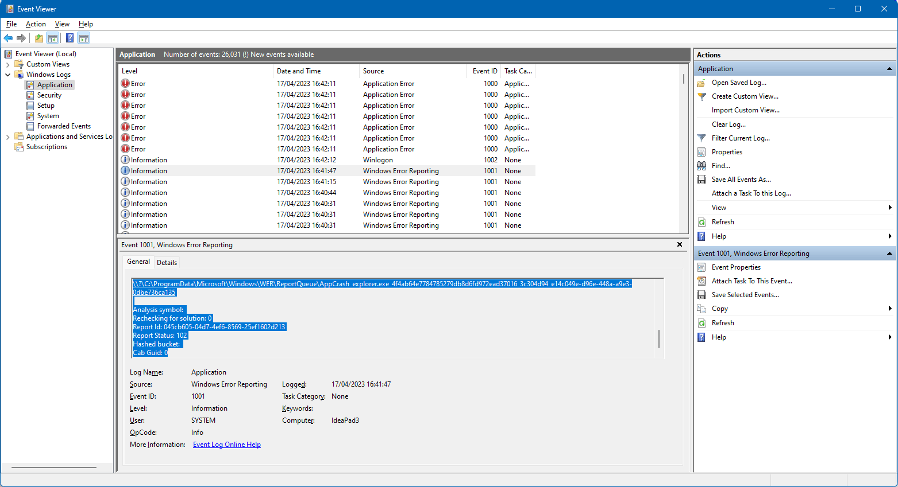
Task: Open the Action menu
Action: (x=36, y=24)
